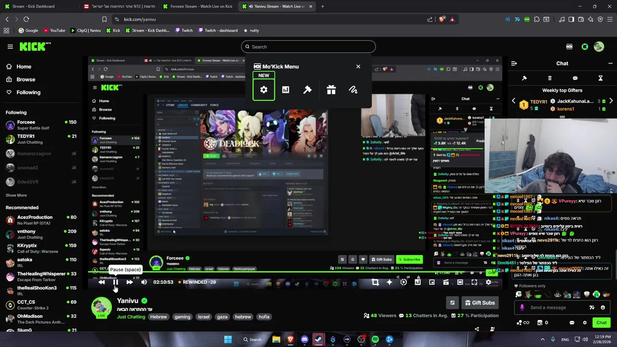The width and height of the screenshot is (617, 347).
Task: Open Discord from Windows taskbar
Action: point(304,339)
